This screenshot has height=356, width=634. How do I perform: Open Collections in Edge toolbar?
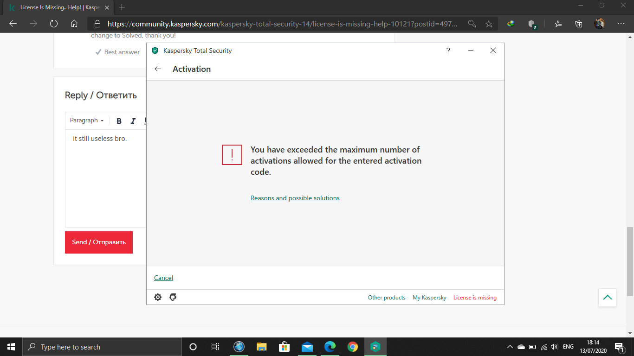point(578,24)
